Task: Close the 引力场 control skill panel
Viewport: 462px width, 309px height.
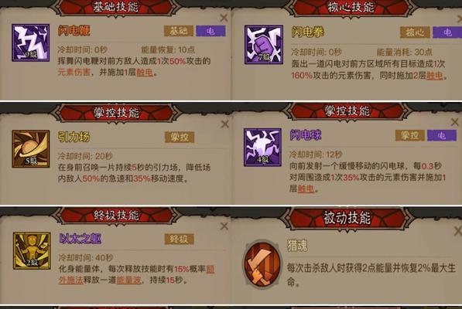Action: 225,124
